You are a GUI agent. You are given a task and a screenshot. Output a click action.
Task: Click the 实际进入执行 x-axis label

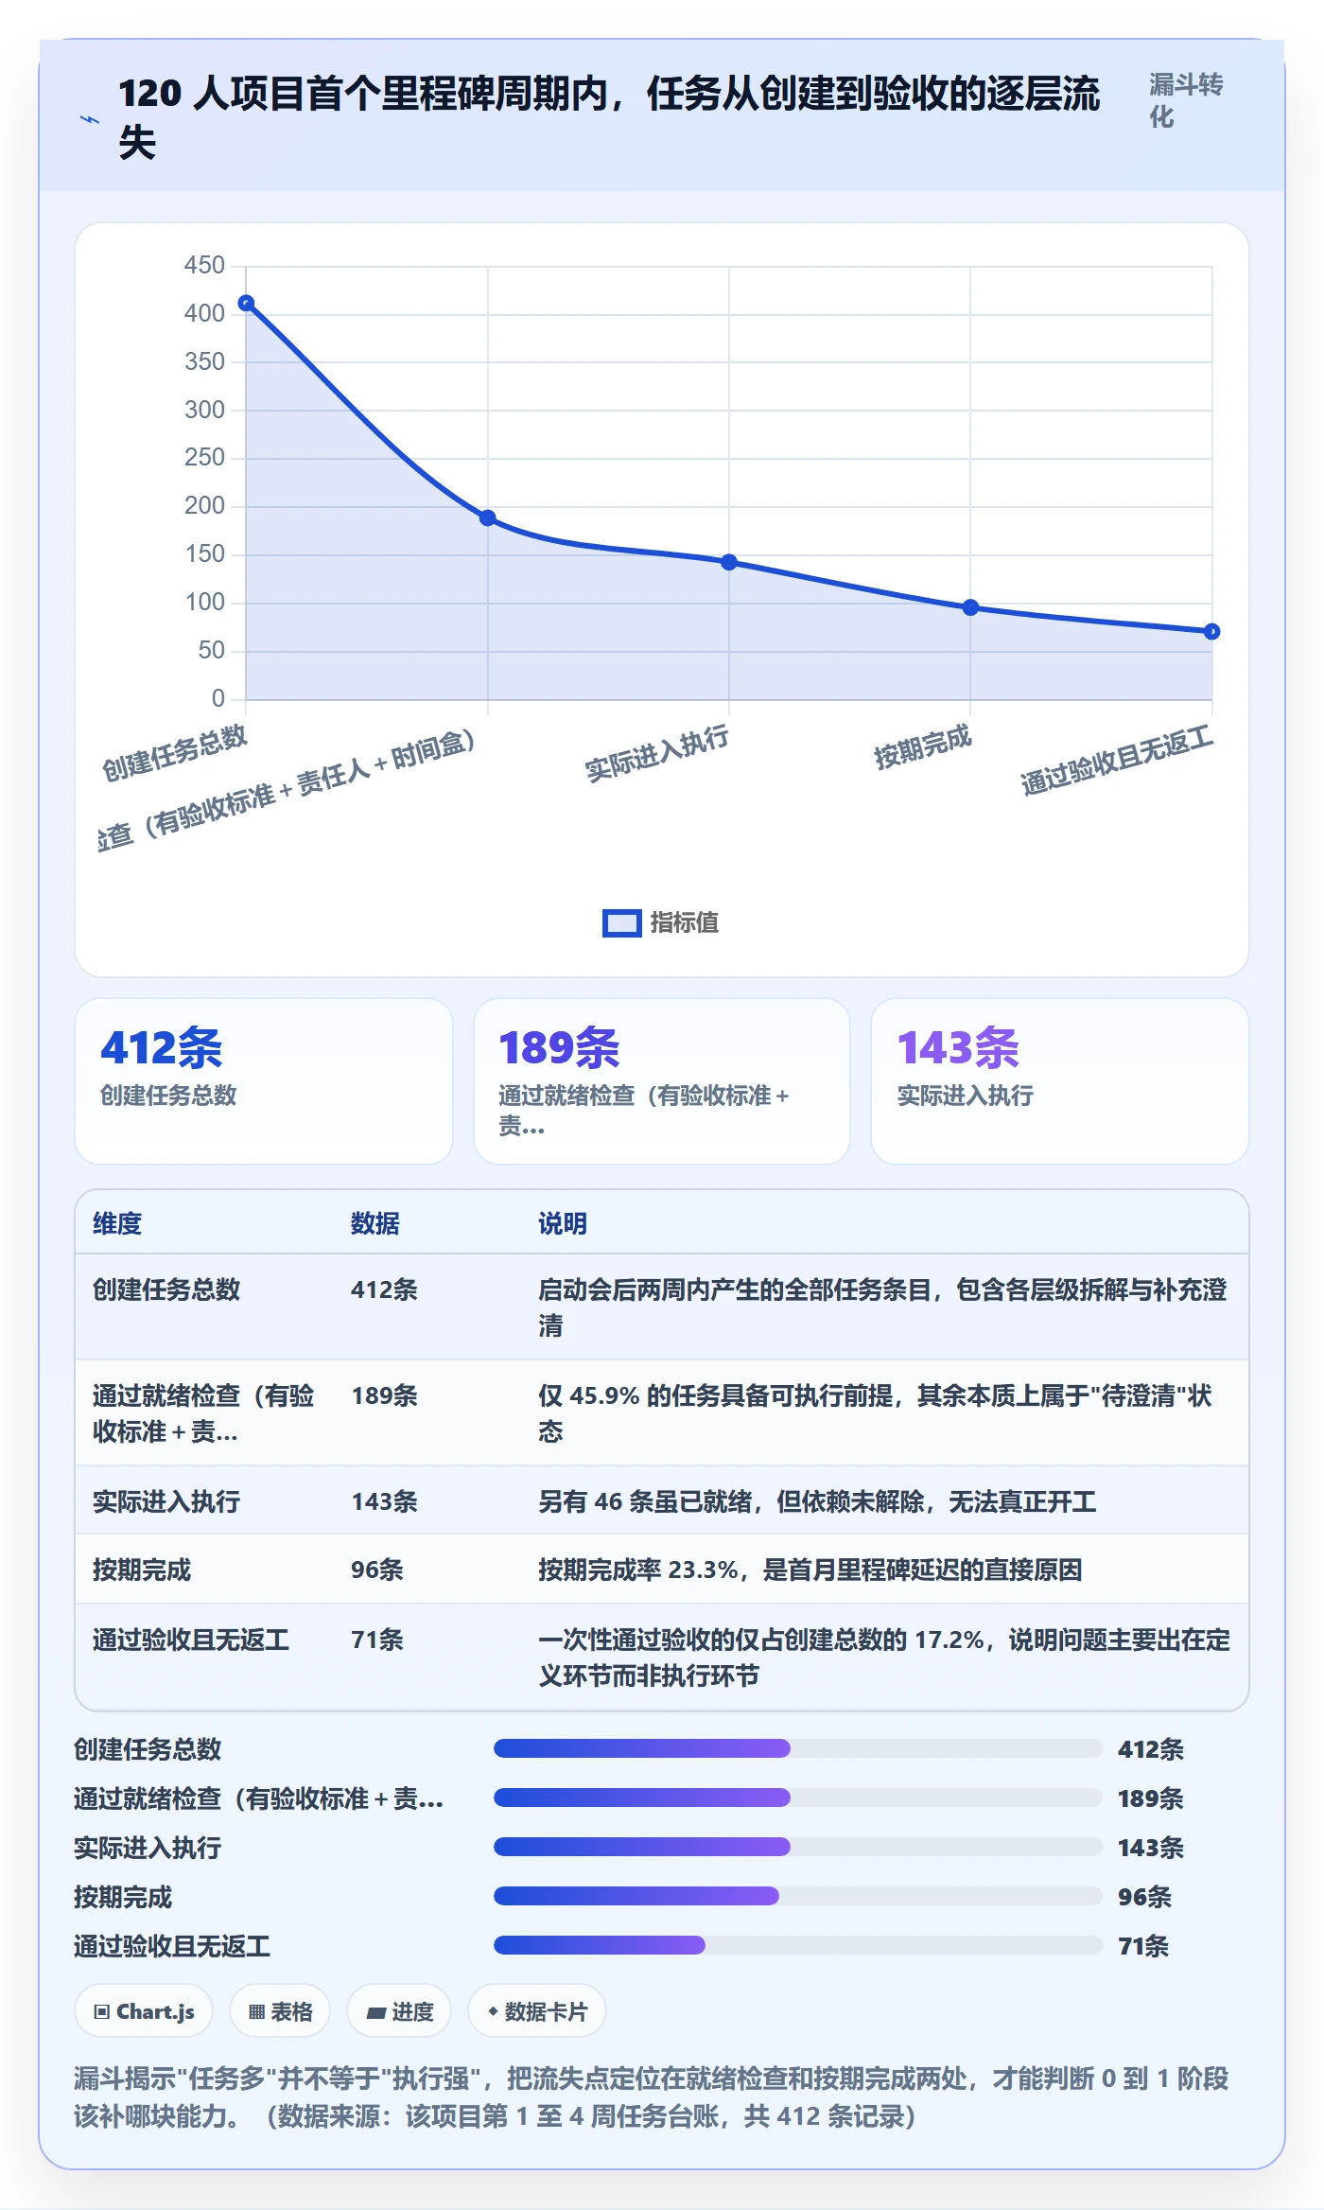(x=656, y=754)
